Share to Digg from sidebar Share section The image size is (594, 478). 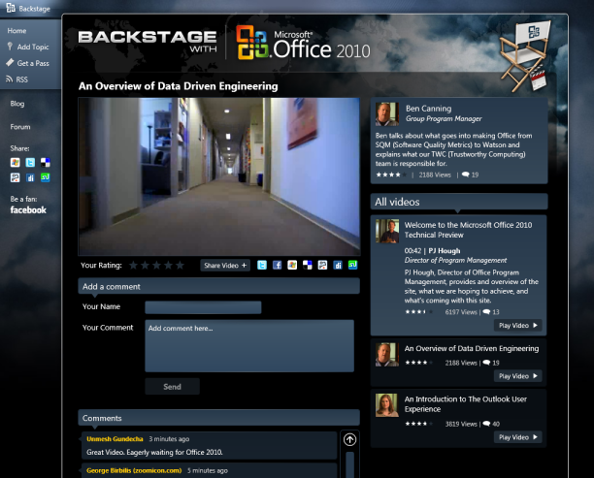click(x=30, y=177)
